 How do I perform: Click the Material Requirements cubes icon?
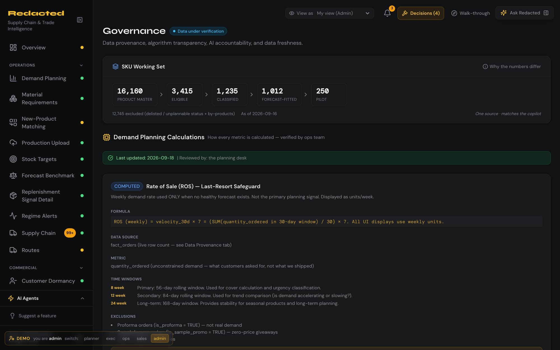[x=13, y=99]
